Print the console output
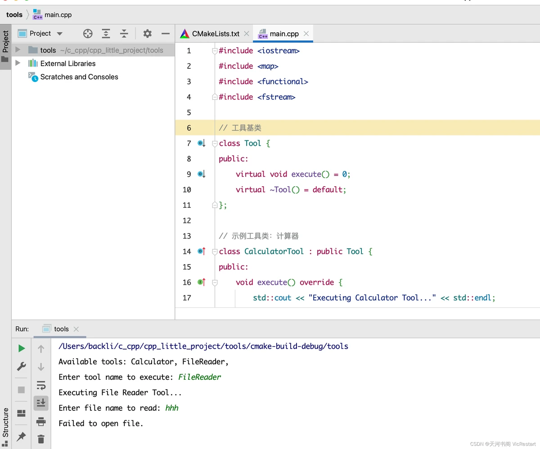540x449 pixels. tap(41, 421)
